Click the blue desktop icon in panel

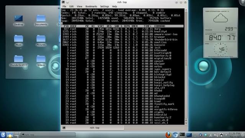coord(189,135)
